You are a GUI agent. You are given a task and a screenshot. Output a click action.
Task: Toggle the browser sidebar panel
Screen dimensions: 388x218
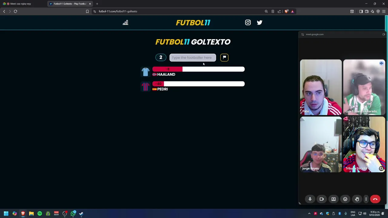click(361, 12)
